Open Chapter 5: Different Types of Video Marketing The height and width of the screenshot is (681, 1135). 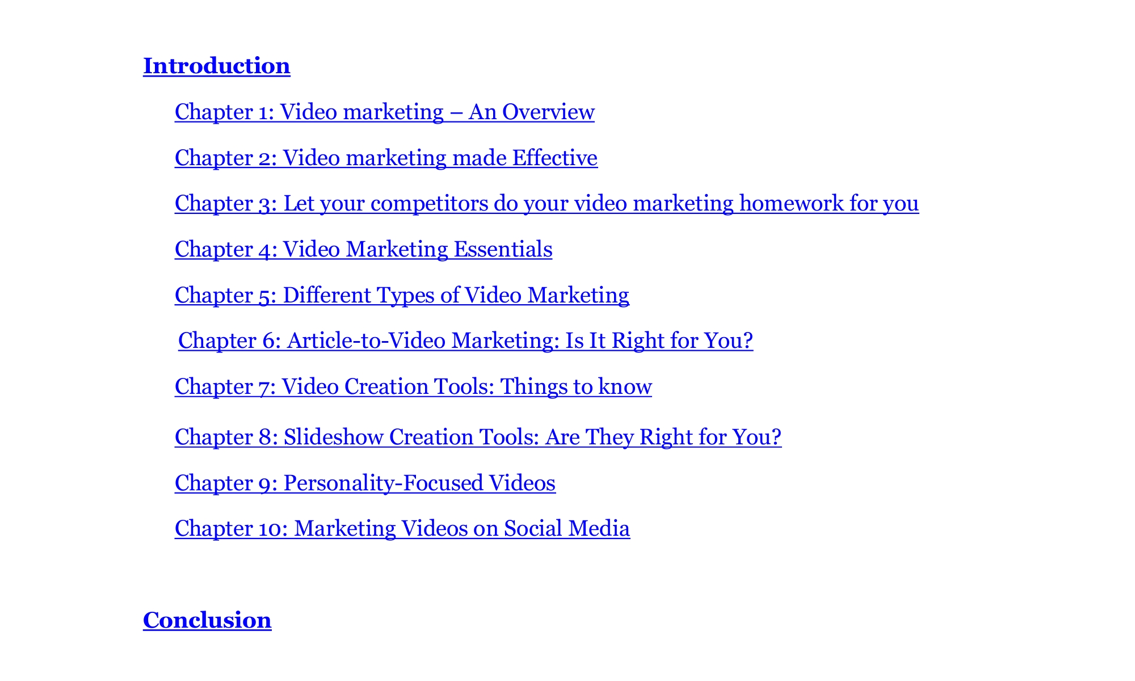(x=402, y=295)
